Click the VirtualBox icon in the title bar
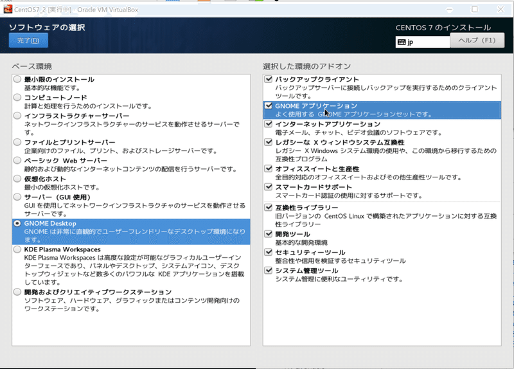This screenshot has height=369, width=514. pos(8,9)
